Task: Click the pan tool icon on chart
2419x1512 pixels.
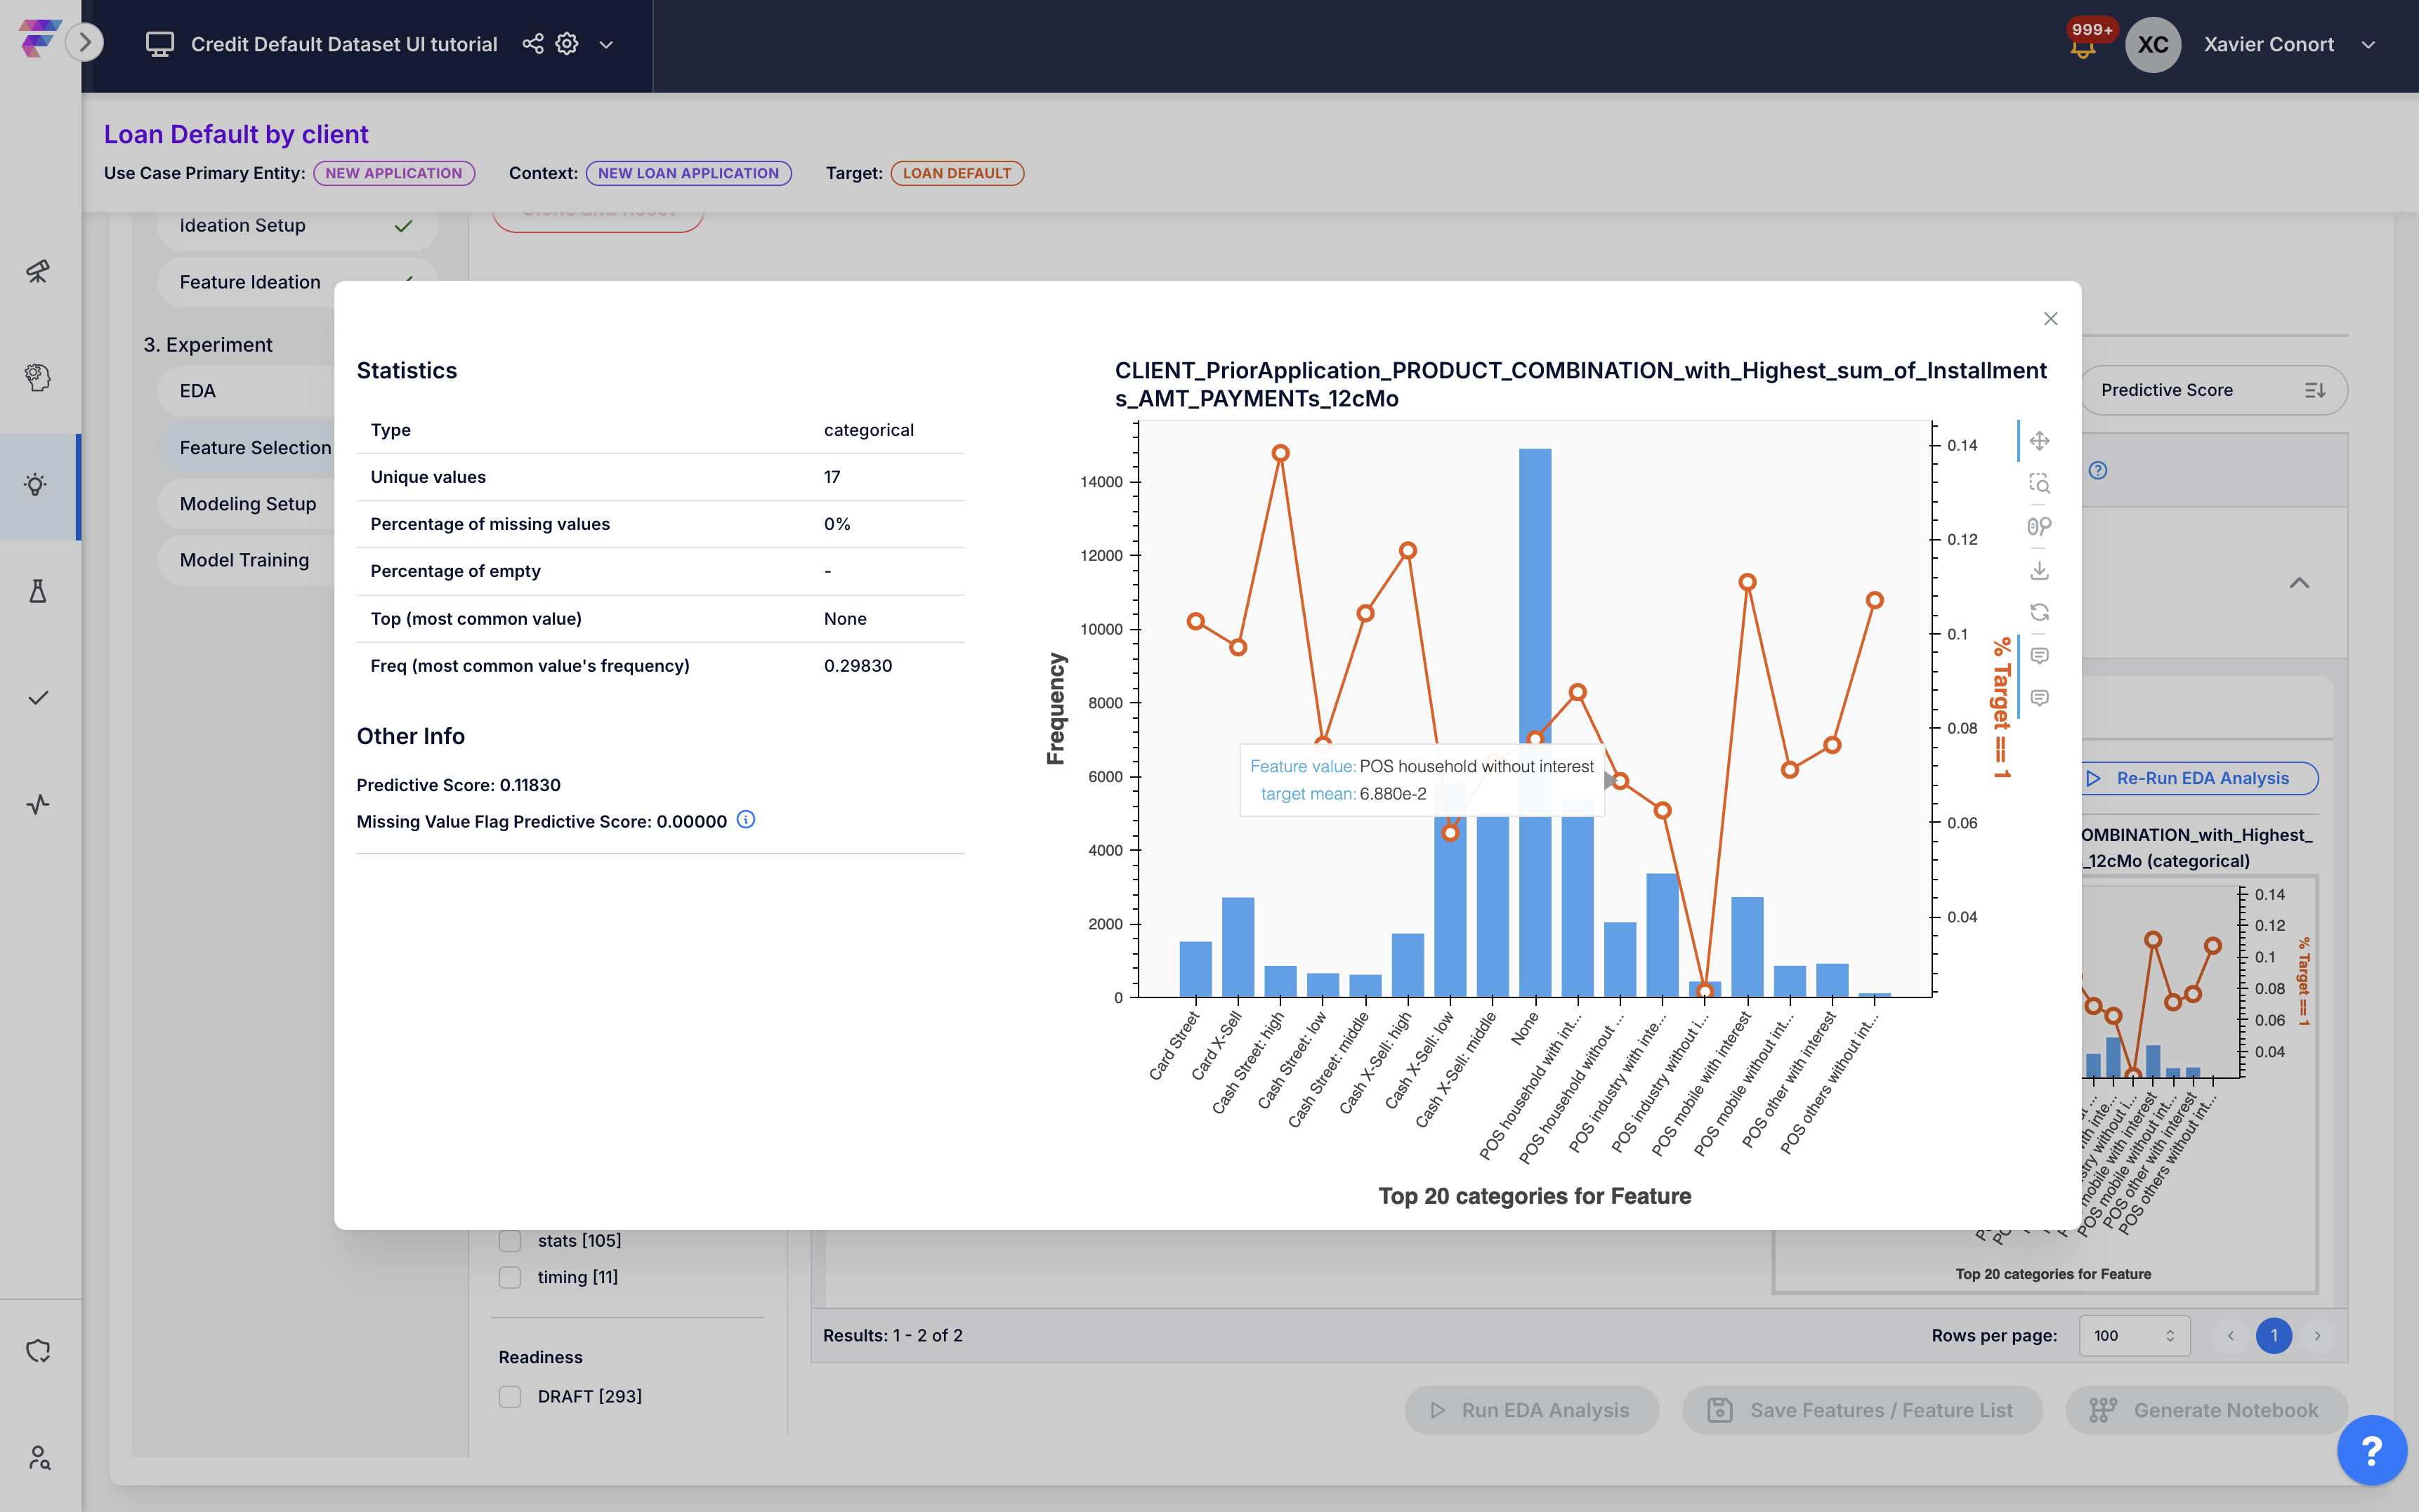Action: (2039, 441)
